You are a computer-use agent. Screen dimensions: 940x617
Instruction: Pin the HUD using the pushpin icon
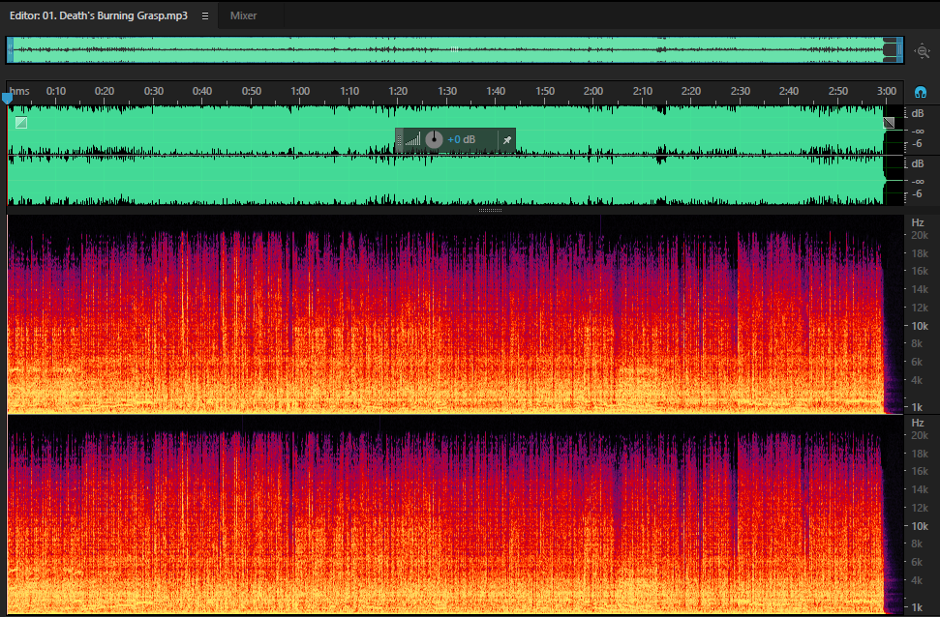[507, 140]
